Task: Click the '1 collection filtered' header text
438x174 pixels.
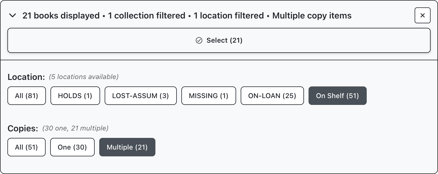Action: pyautogui.click(x=147, y=16)
